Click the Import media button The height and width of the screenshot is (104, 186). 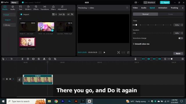pos(25,14)
